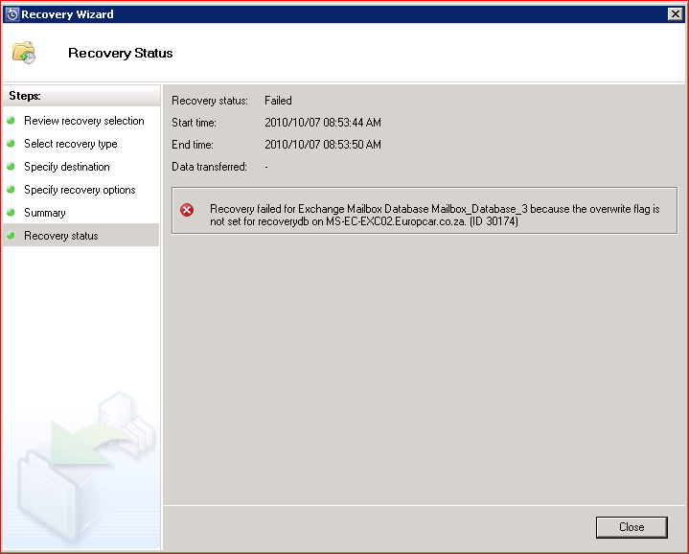Click green bullet beside Summary step
The image size is (689, 554).
[11, 213]
